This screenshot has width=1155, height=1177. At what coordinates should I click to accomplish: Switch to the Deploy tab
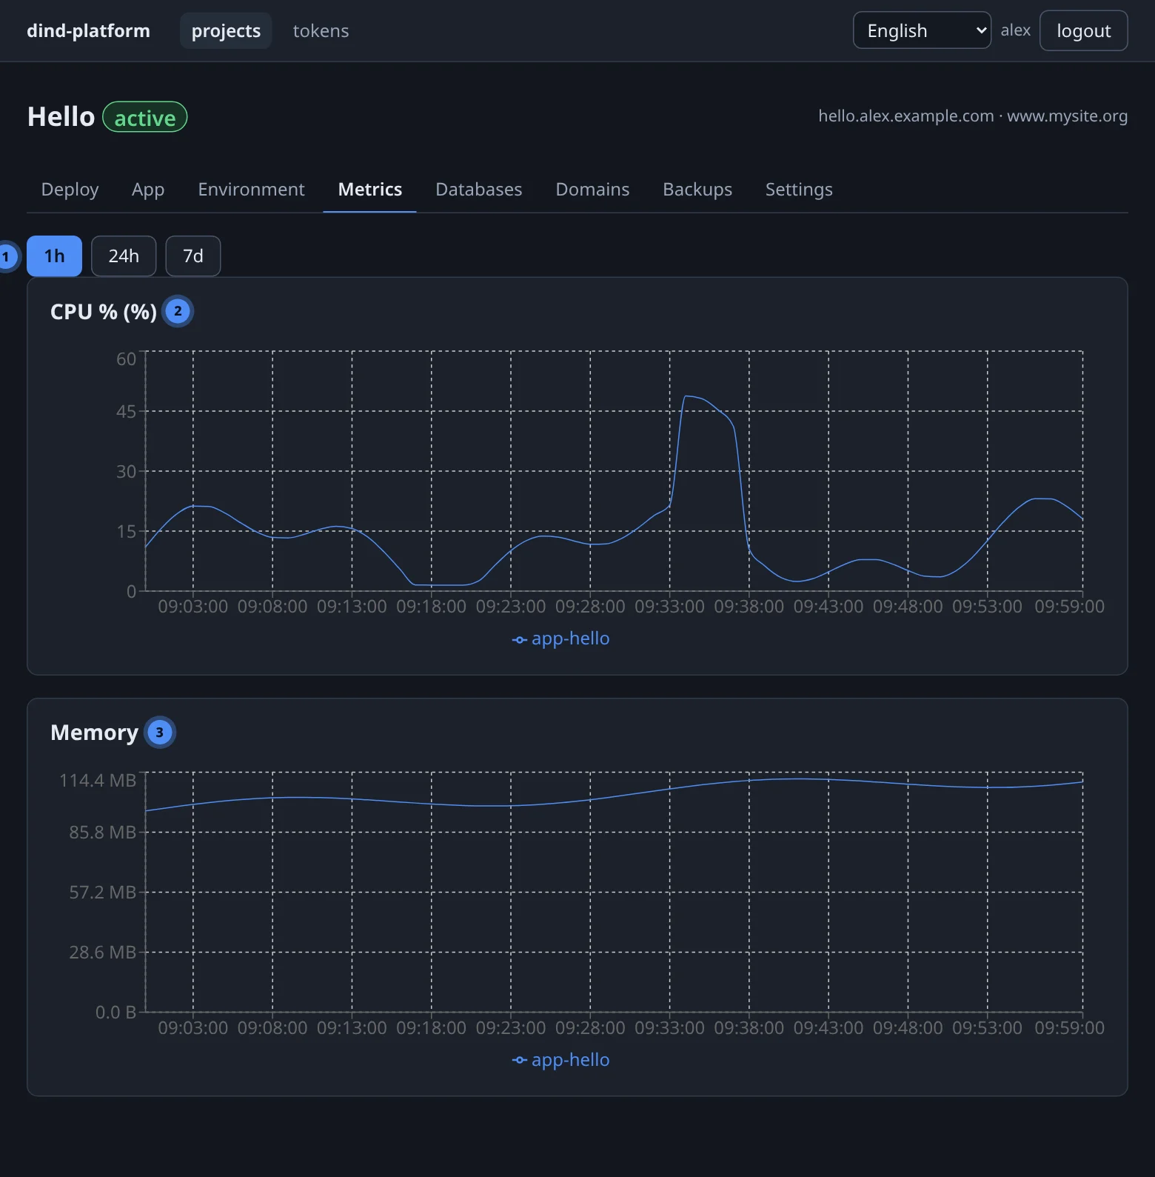click(x=70, y=190)
